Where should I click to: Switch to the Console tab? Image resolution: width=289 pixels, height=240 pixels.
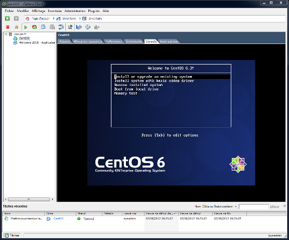[x=151, y=41]
